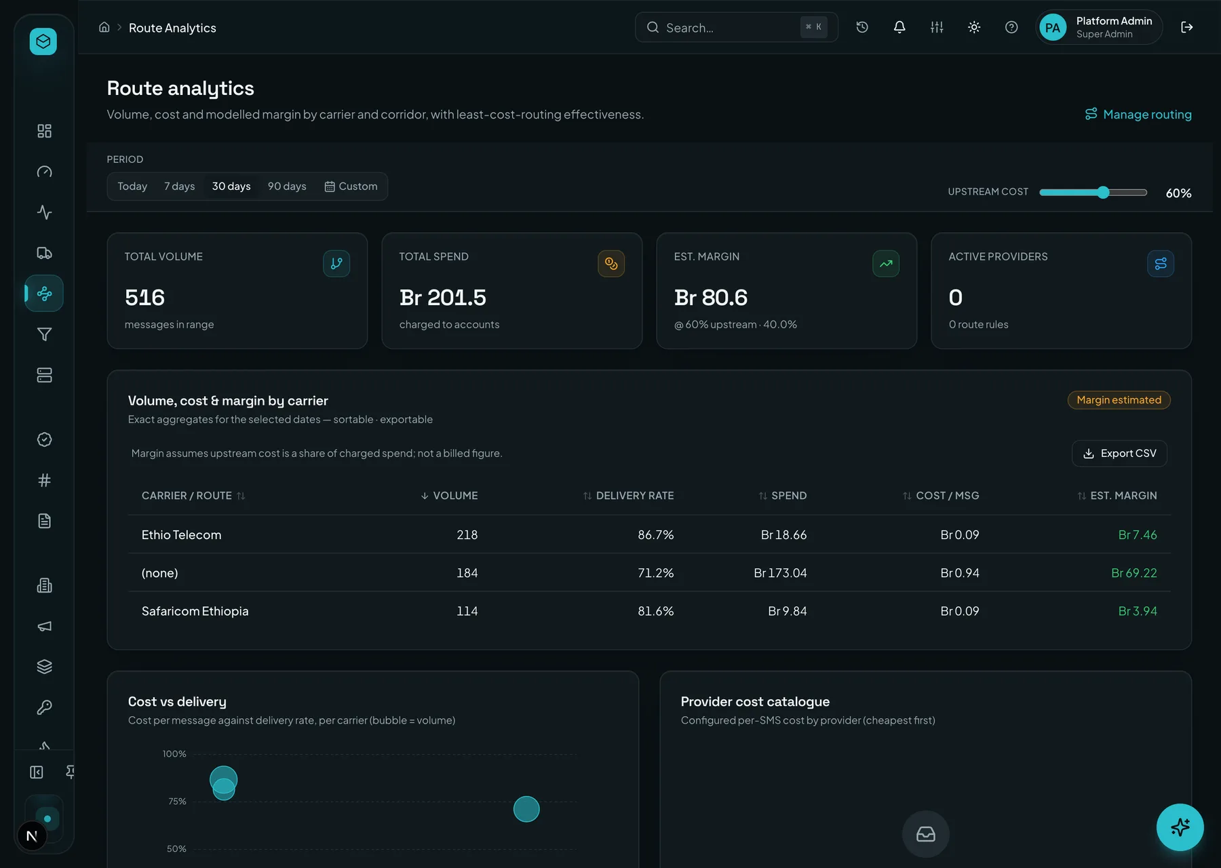
Task: Open the building organizations sidebar icon
Action: pyautogui.click(x=44, y=585)
